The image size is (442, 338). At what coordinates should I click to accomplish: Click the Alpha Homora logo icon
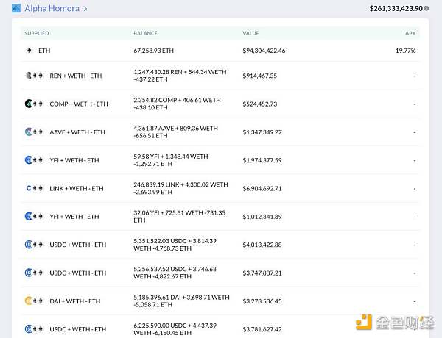click(15, 9)
